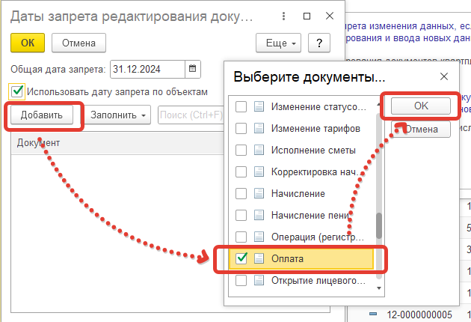This screenshot has height=322, width=471.
Task: Open the calendar picker for the date field
Action: (x=193, y=69)
